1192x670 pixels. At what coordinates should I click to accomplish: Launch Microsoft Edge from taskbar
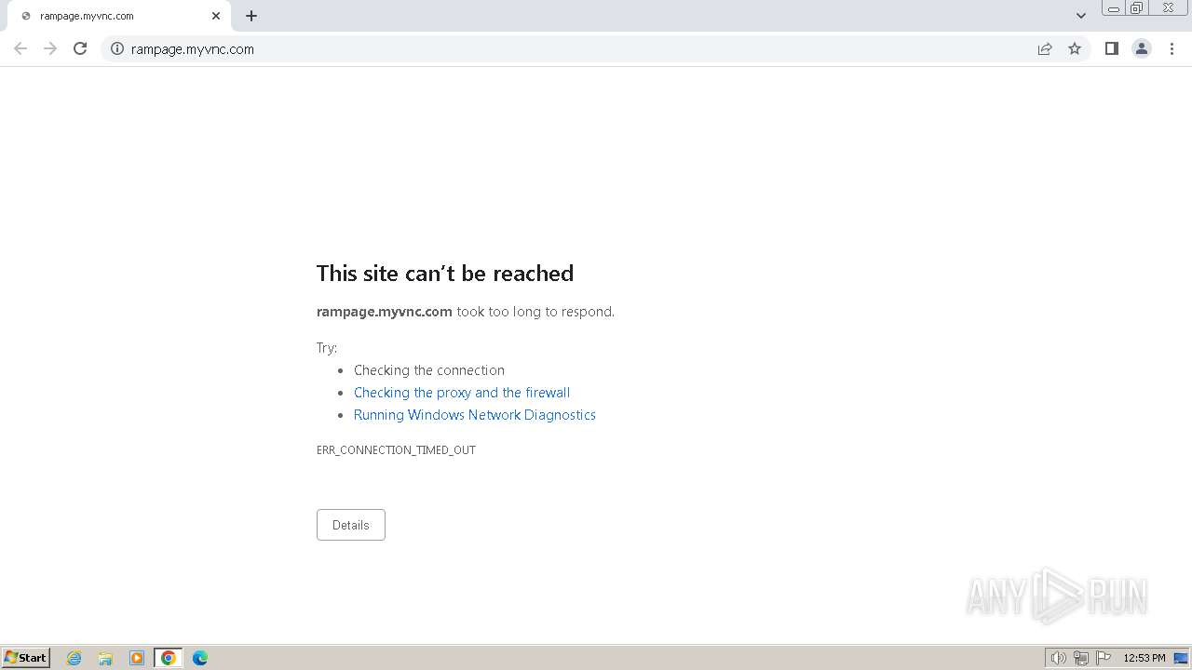pos(200,658)
